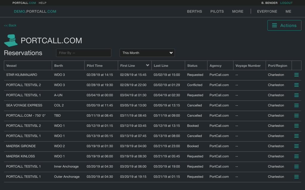Open the MORE navigation dropdown

pos(237,11)
